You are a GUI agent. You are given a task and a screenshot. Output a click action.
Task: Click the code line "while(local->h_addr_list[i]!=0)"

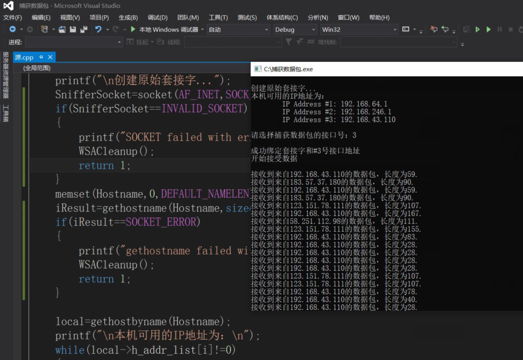coord(145,350)
